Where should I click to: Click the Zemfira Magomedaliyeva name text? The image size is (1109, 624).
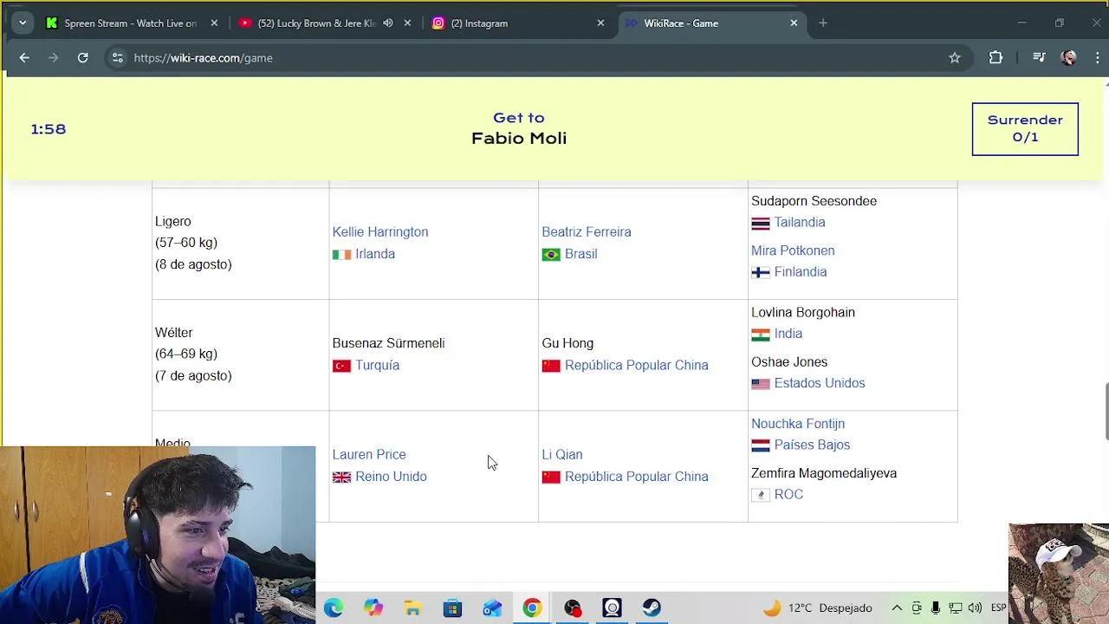pyautogui.click(x=824, y=473)
